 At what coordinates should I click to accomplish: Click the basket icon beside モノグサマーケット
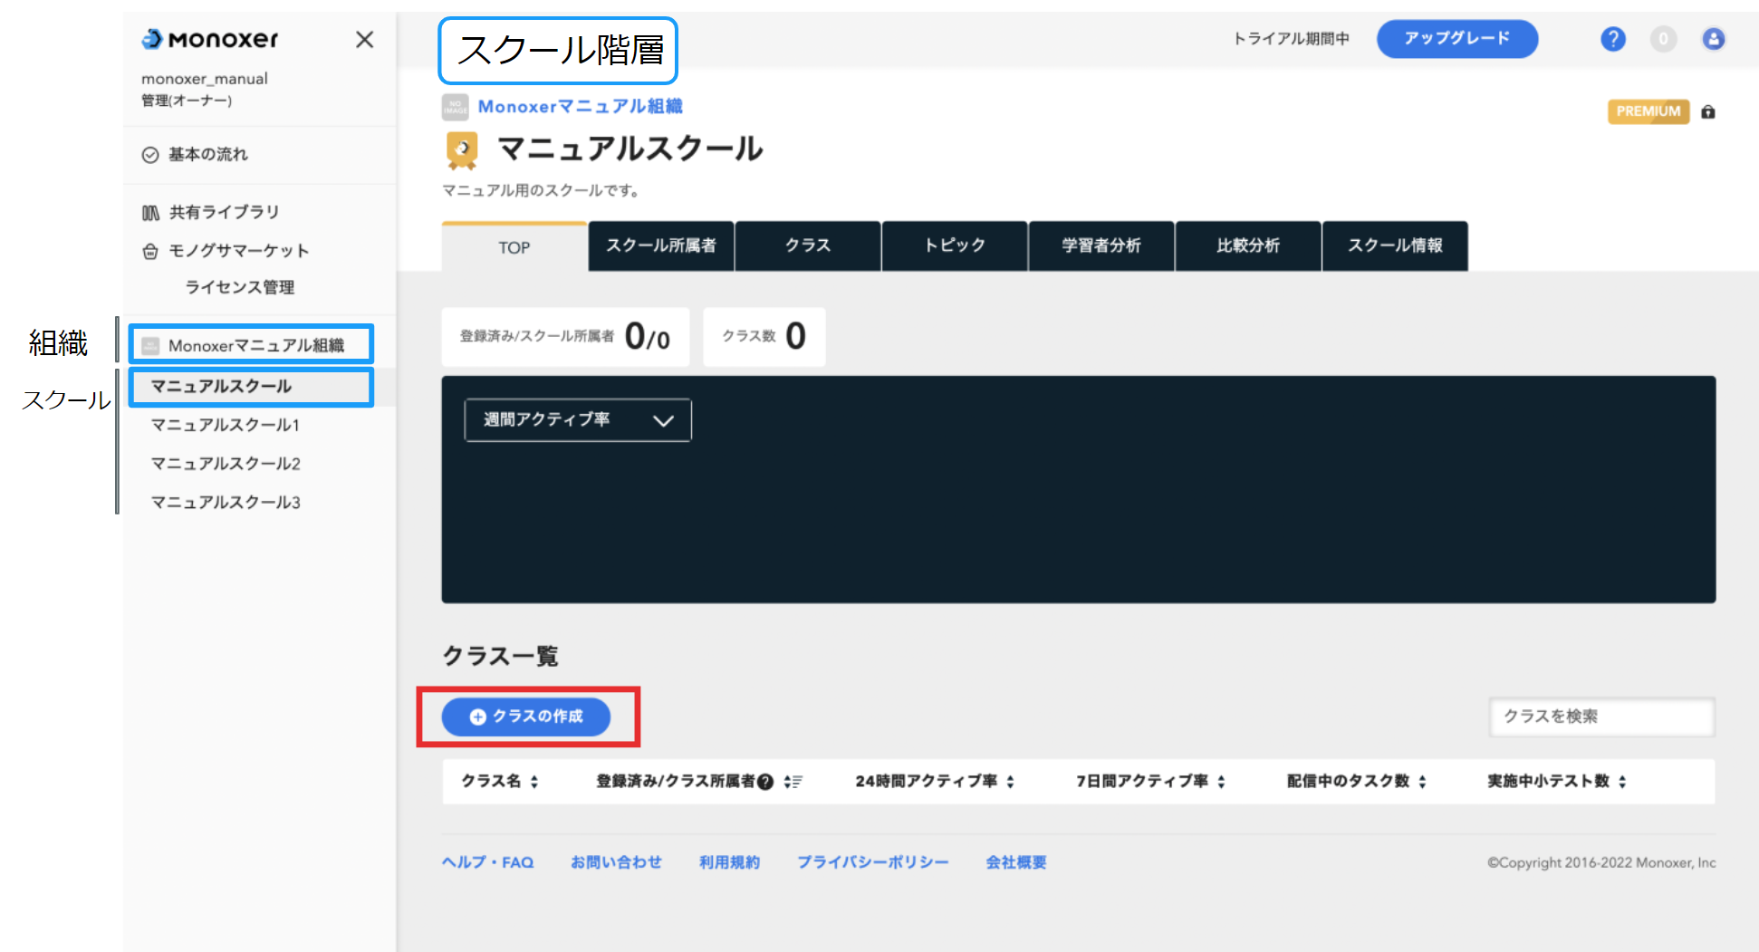click(x=150, y=251)
